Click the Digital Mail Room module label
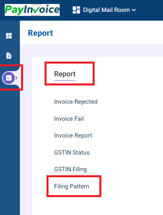163x215 pixels. (106, 10)
